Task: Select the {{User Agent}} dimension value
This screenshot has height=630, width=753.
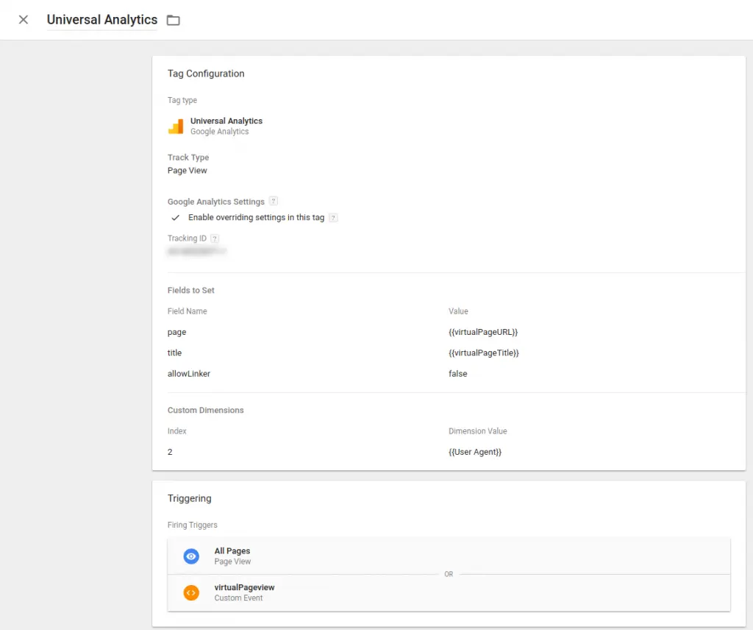Action: coord(475,452)
